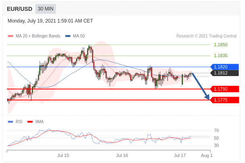The height and width of the screenshot is (163, 245).
Task: Click the blue downward forecast arrow
Action: (x=201, y=86)
